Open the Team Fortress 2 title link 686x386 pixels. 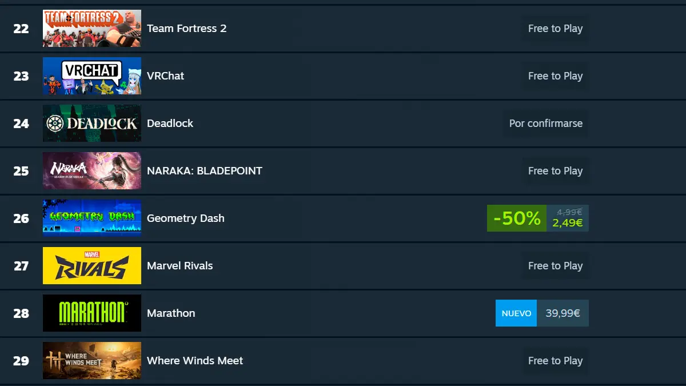click(x=186, y=29)
